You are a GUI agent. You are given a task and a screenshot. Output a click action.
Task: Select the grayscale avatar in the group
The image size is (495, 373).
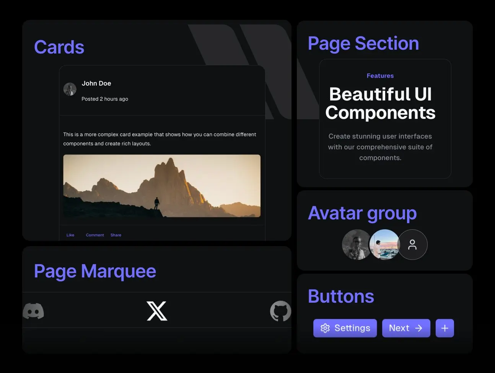pyautogui.click(x=356, y=245)
